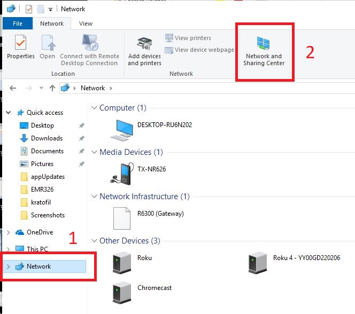Click Add devices and printers

[x=144, y=51]
